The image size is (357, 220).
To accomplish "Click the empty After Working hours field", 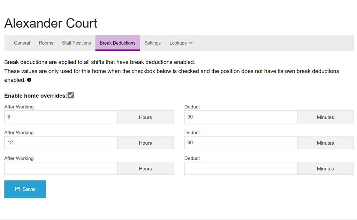I will pyautogui.click(x=61, y=168).
